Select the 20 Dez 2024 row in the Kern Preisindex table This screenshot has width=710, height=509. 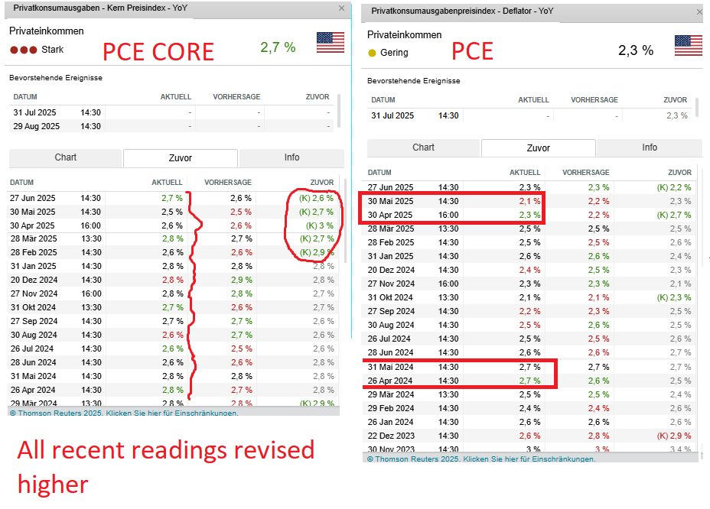click(x=174, y=280)
